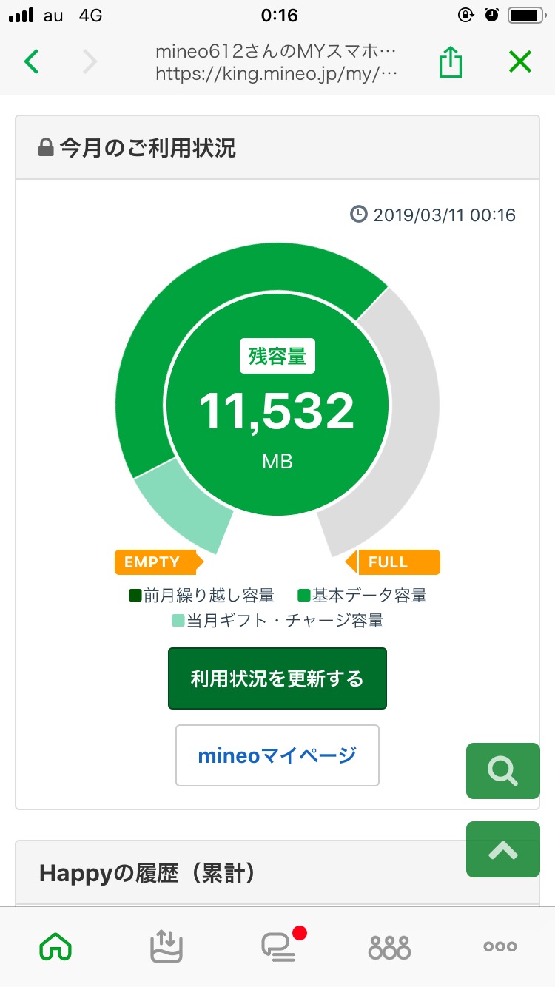This screenshot has height=987, width=555.
Task: Tap the 当月ギフト・チャージ容量 legend item
Action: (277, 621)
